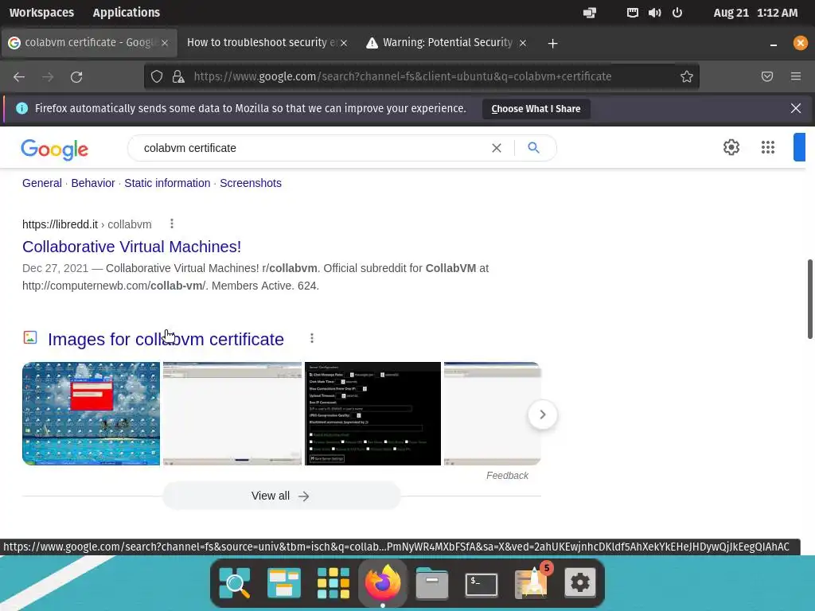Viewport: 815px width, 611px height.
Task: Launch the Files manager from the dock
Action: [432, 583]
